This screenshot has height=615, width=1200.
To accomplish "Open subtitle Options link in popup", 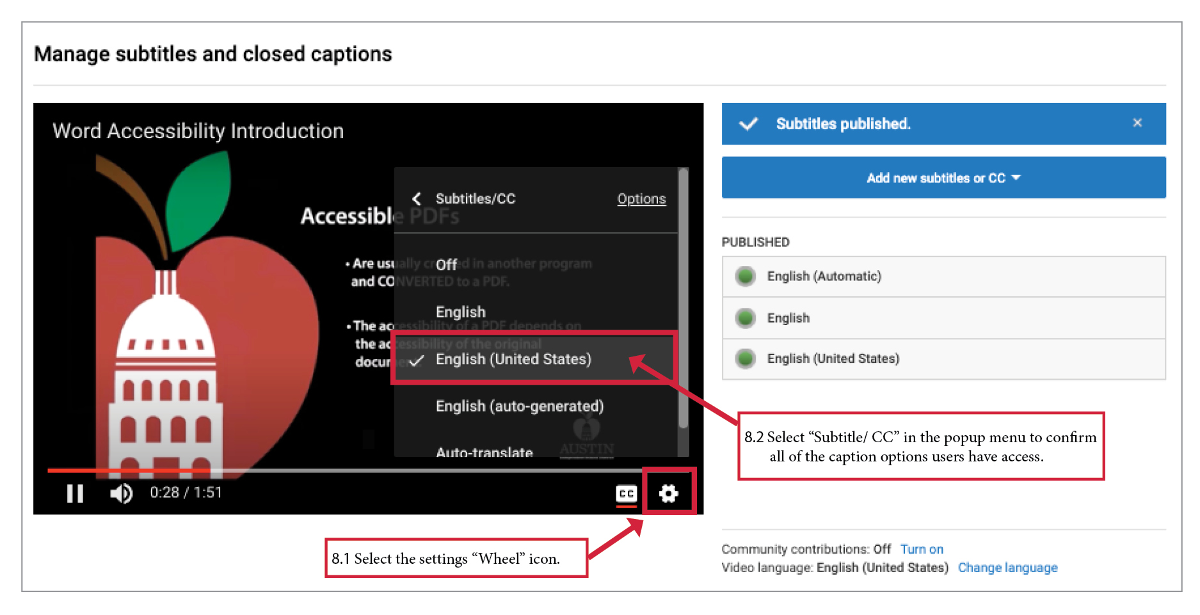I will (641, 199).
